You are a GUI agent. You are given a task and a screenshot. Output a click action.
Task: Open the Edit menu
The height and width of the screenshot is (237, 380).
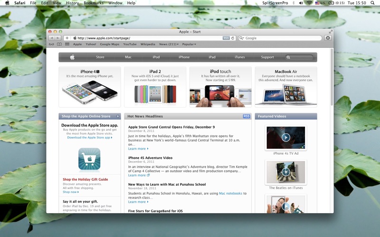point(44,3)
